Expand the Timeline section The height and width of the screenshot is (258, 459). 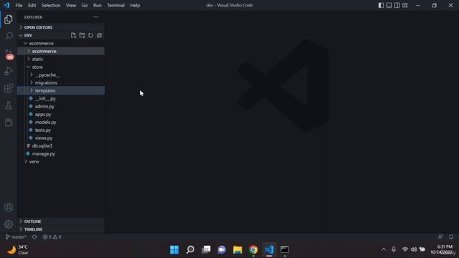61,229
